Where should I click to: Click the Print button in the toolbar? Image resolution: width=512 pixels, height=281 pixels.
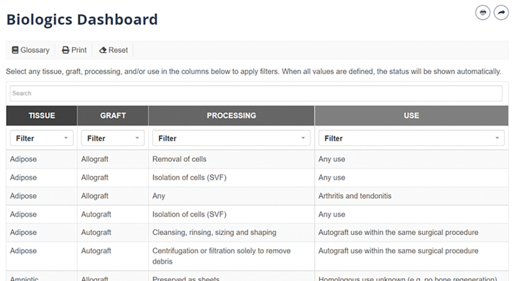pos(74,50)
